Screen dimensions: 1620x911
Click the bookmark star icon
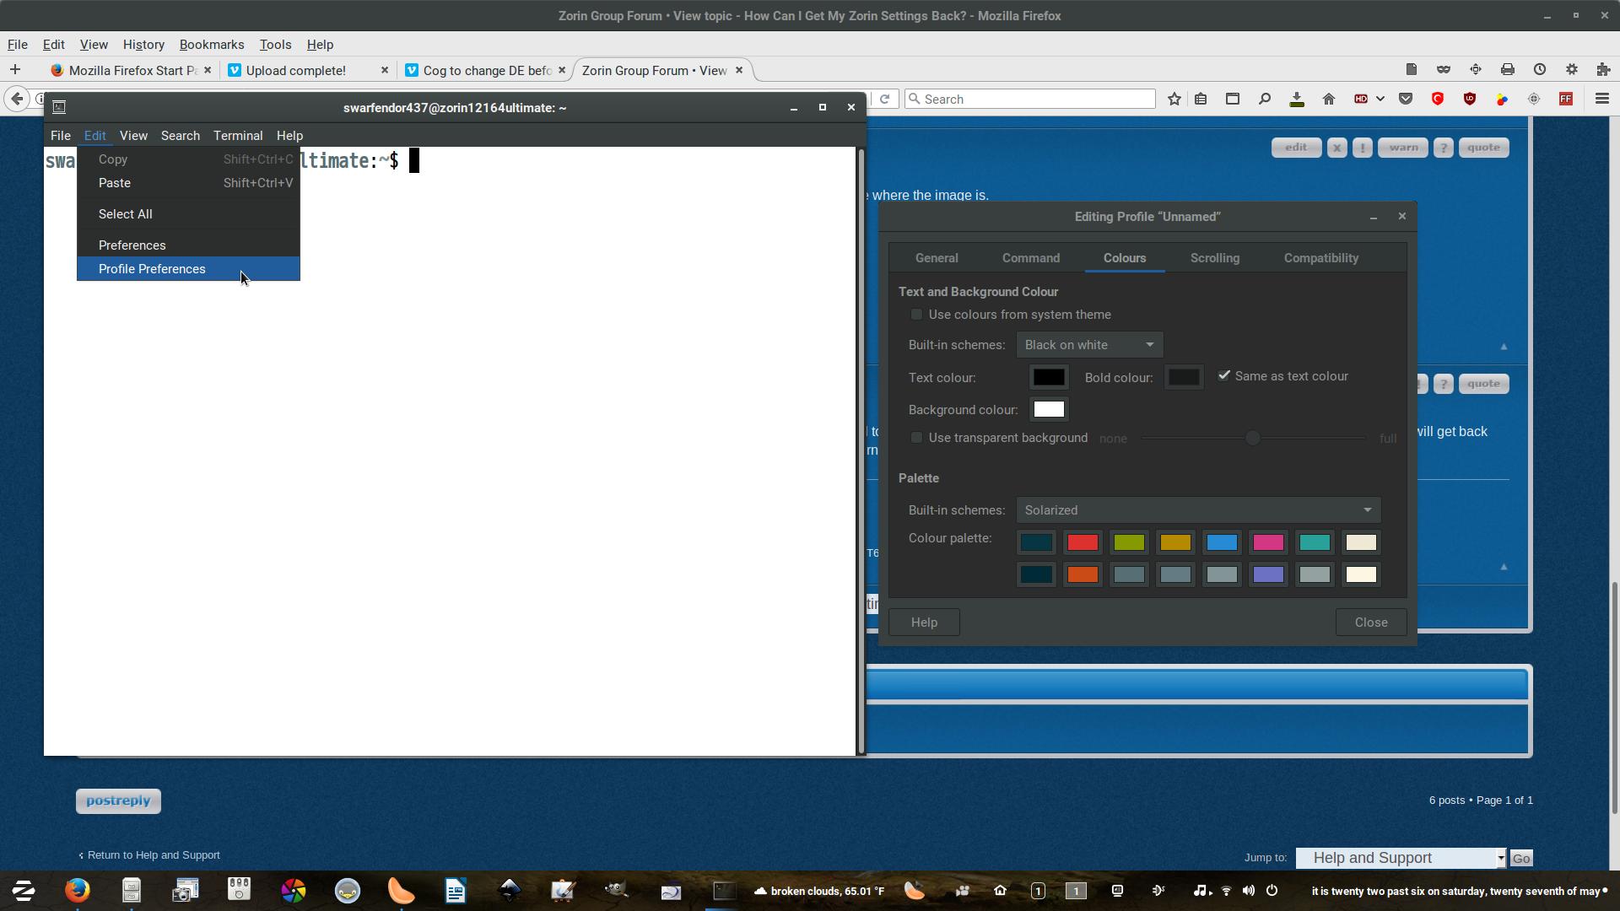(x=1174, y=100)
